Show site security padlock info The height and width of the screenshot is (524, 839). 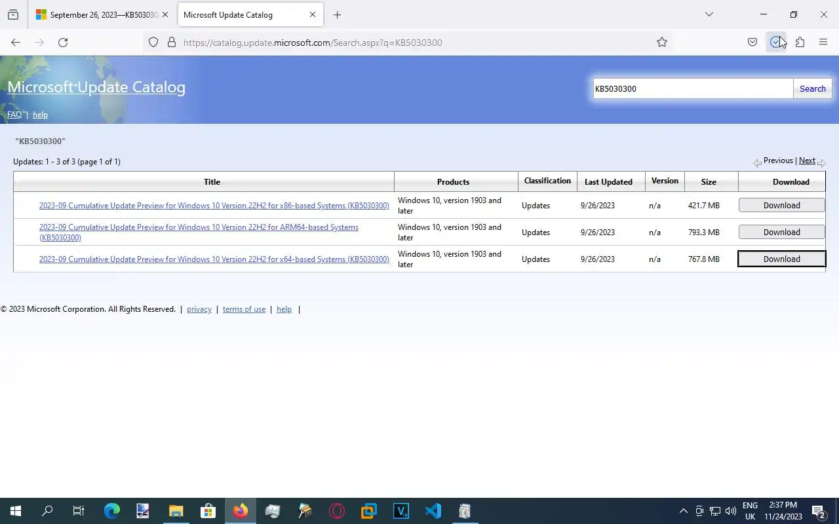tap(172, 43)
